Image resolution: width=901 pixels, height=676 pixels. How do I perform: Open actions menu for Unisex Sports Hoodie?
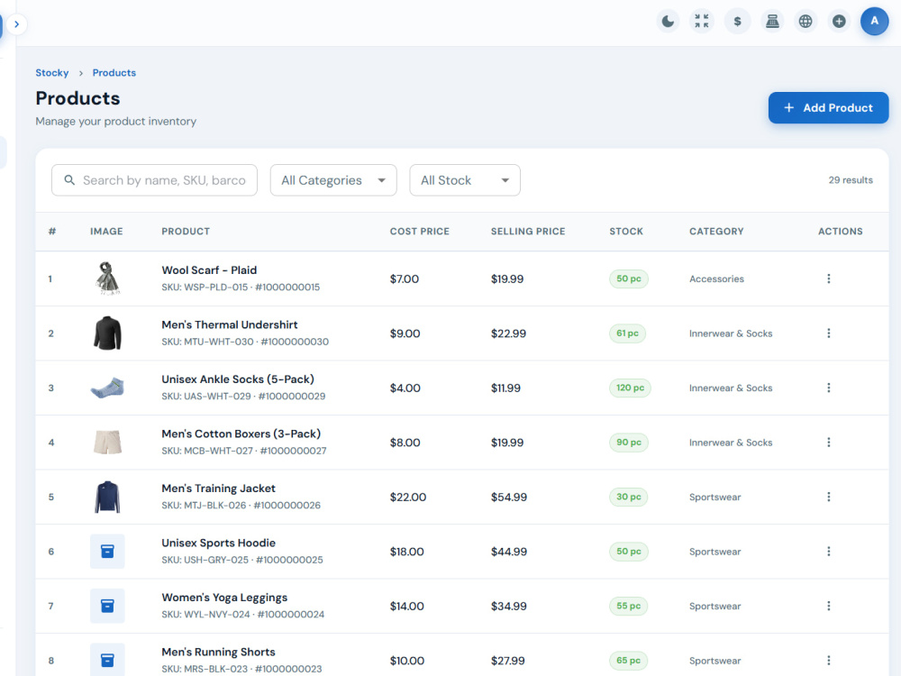tap(829, 552)
